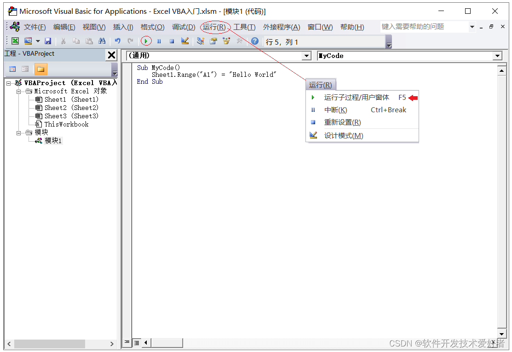Click the View Object icon in project pane
This screenshot has height=352, width=512.
25,69
